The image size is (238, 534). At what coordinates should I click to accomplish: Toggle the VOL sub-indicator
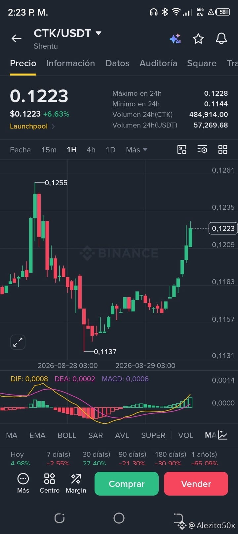tap(185, 435)
